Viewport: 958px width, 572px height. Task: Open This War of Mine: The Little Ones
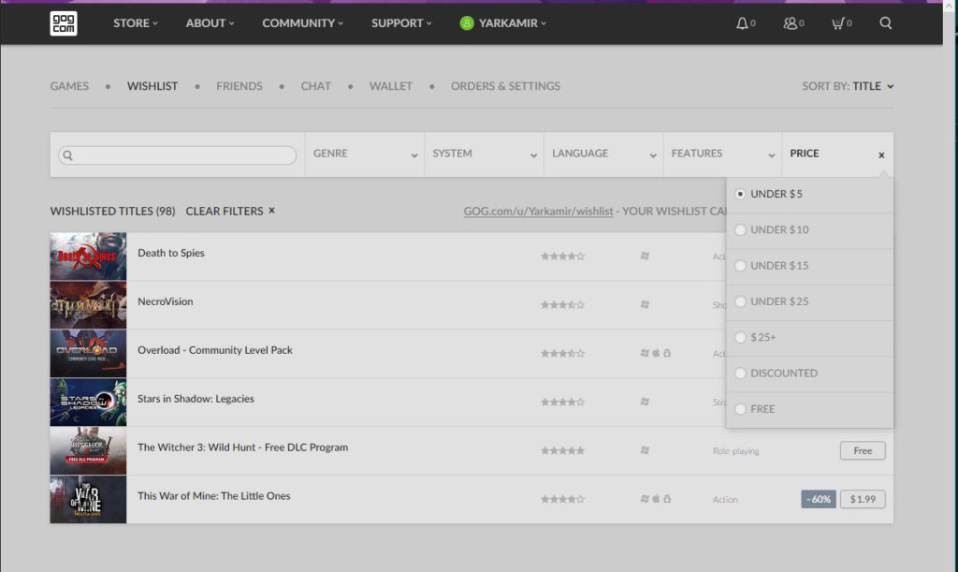click(214, 495)
